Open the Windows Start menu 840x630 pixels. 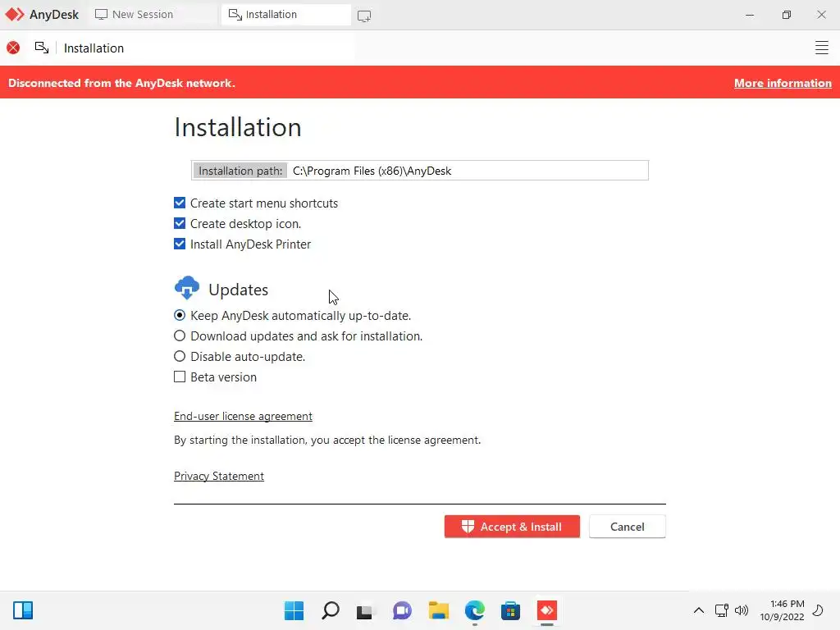coord(294,610)
